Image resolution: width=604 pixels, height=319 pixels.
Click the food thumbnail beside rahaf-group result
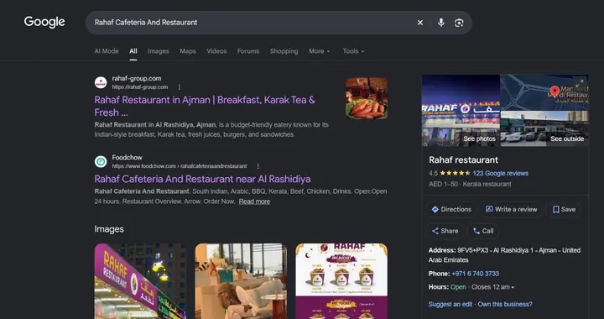pyautogui.click(x=367, y=98)
